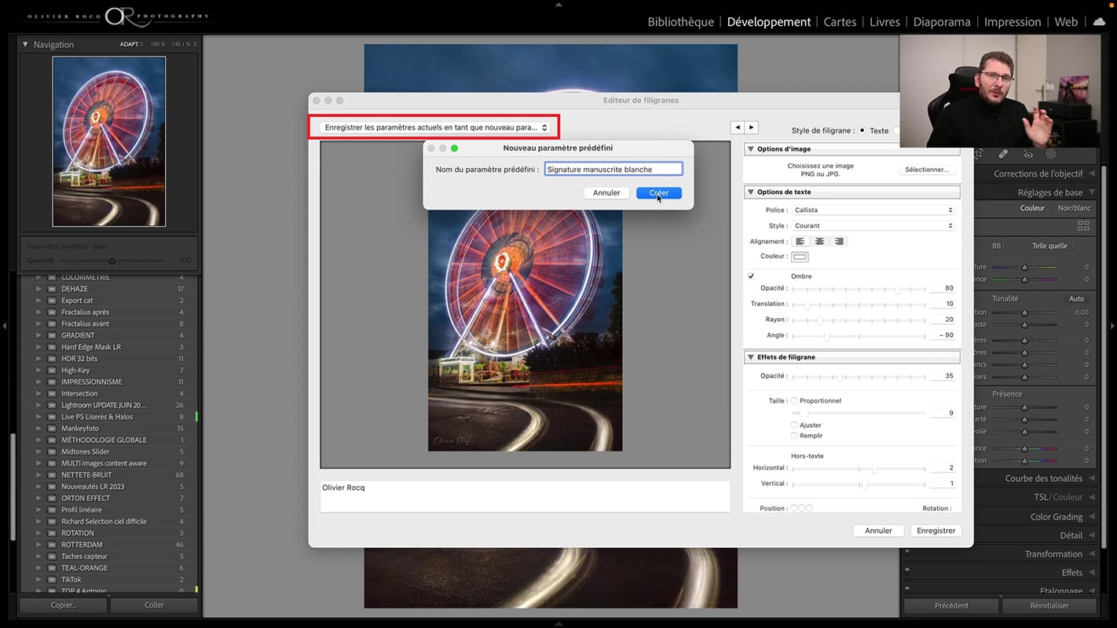Click the High-Key preset folder icon
Viewport: 1117px width, 628px height.
click(53, 371)
